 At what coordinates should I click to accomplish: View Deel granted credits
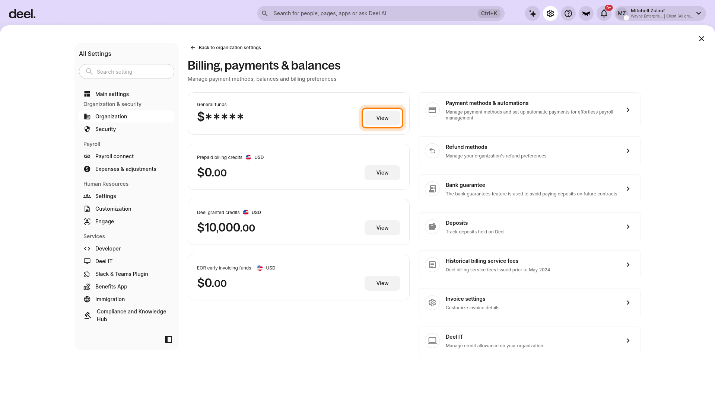[x=382, y=228]
